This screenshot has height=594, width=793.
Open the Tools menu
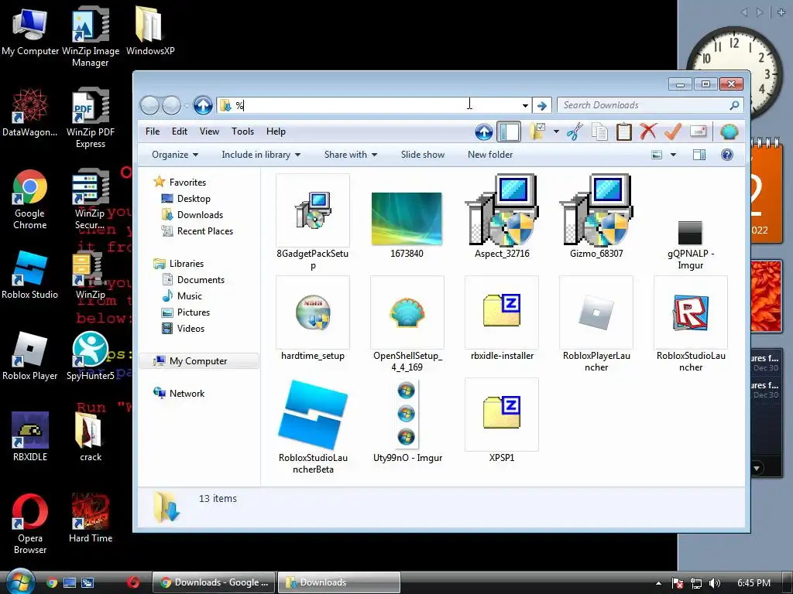click(242, 131)
